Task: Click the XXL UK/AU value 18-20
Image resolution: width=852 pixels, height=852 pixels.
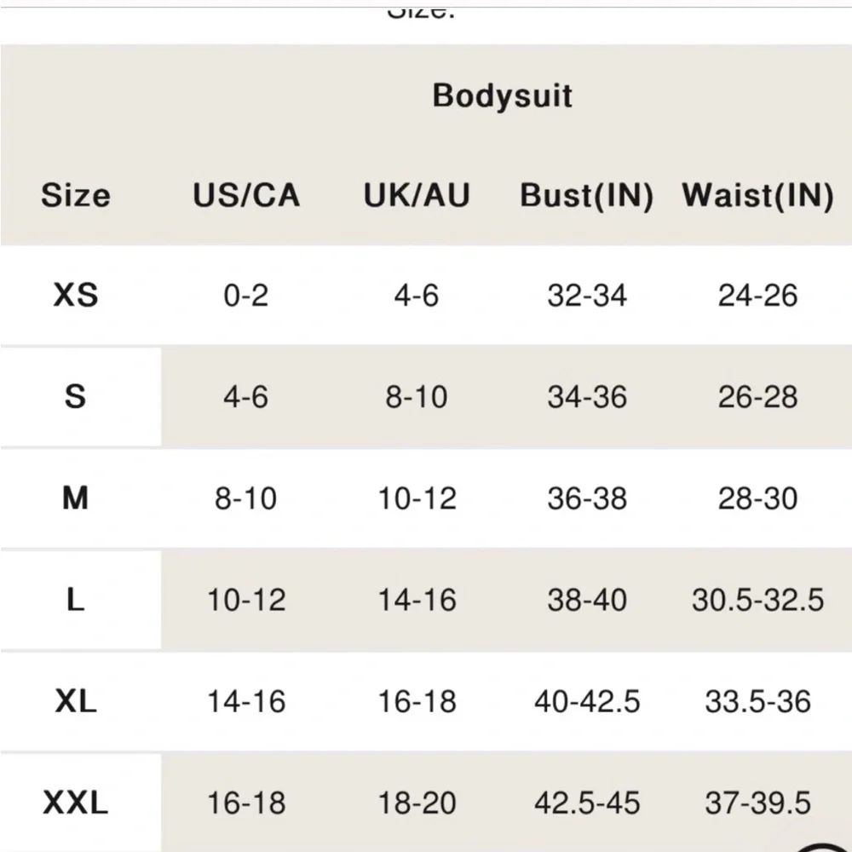Action: 417,803
